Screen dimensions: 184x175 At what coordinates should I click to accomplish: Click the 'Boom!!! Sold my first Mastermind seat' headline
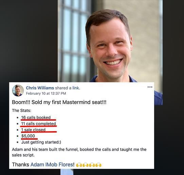tap(59, 102)
